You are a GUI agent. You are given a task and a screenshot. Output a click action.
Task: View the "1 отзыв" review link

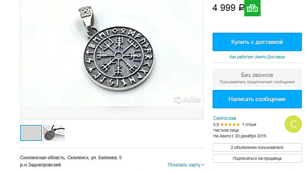249,124
